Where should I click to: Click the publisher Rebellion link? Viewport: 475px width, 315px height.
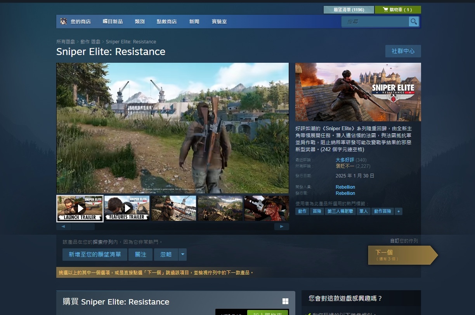coord(345,193)
